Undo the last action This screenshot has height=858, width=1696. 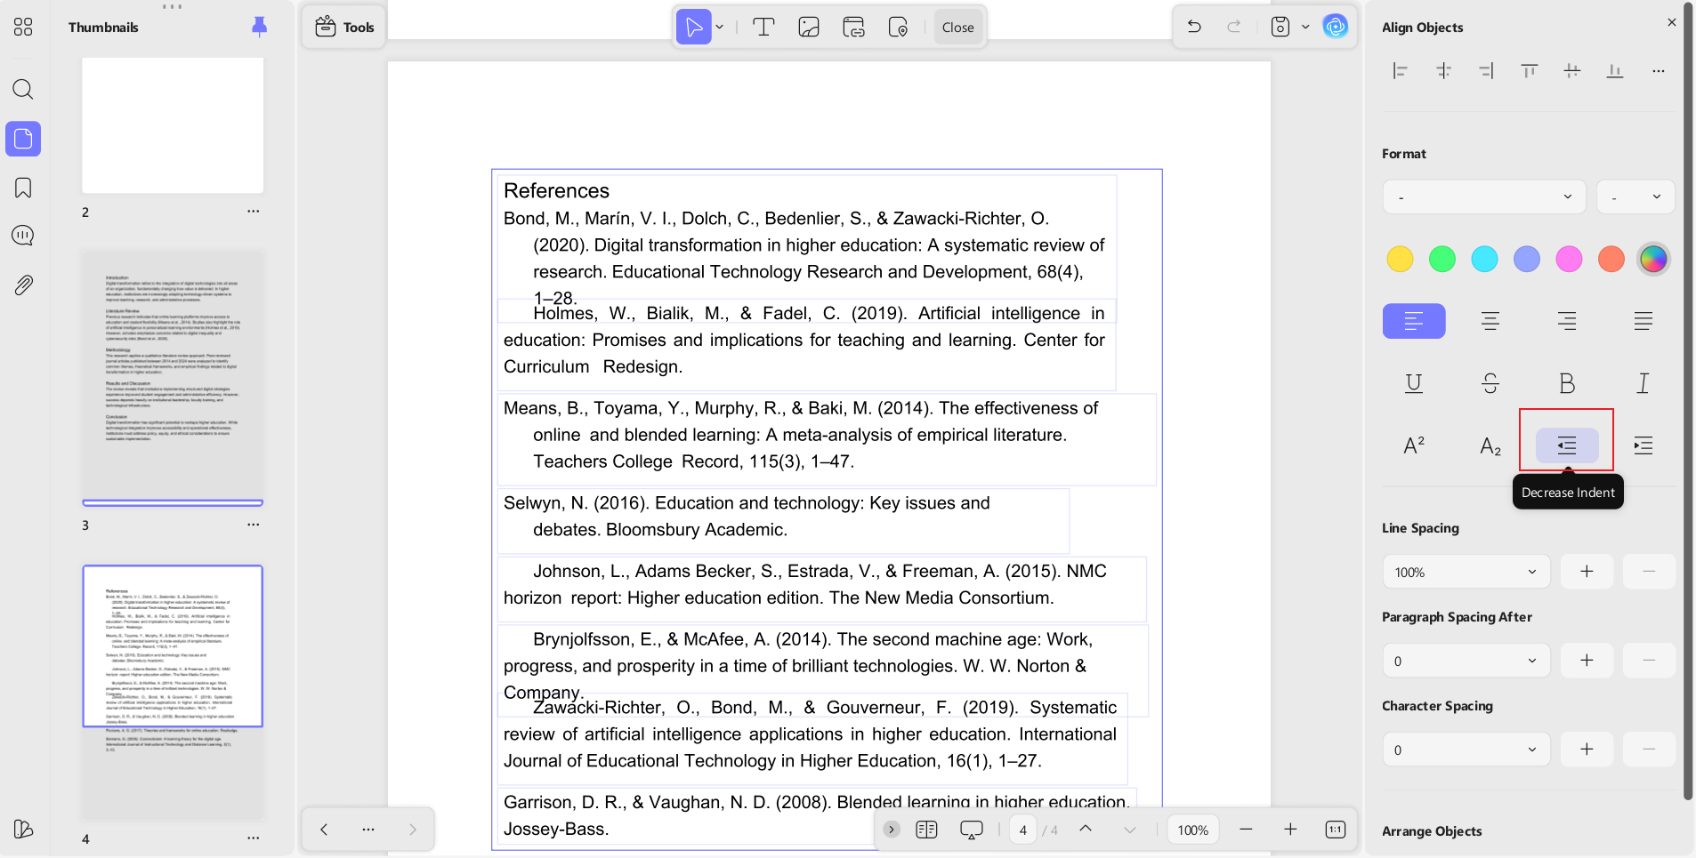pos(1194,27)
